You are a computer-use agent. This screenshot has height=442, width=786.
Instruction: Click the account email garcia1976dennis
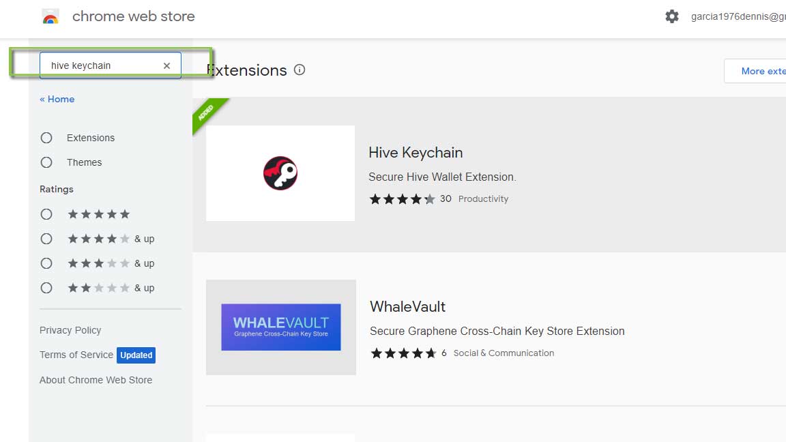click(738, 16)
